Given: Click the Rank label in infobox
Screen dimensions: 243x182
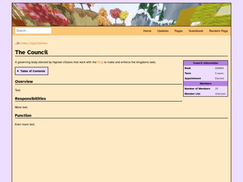Looking at the screenshot, I should (188, 68).
